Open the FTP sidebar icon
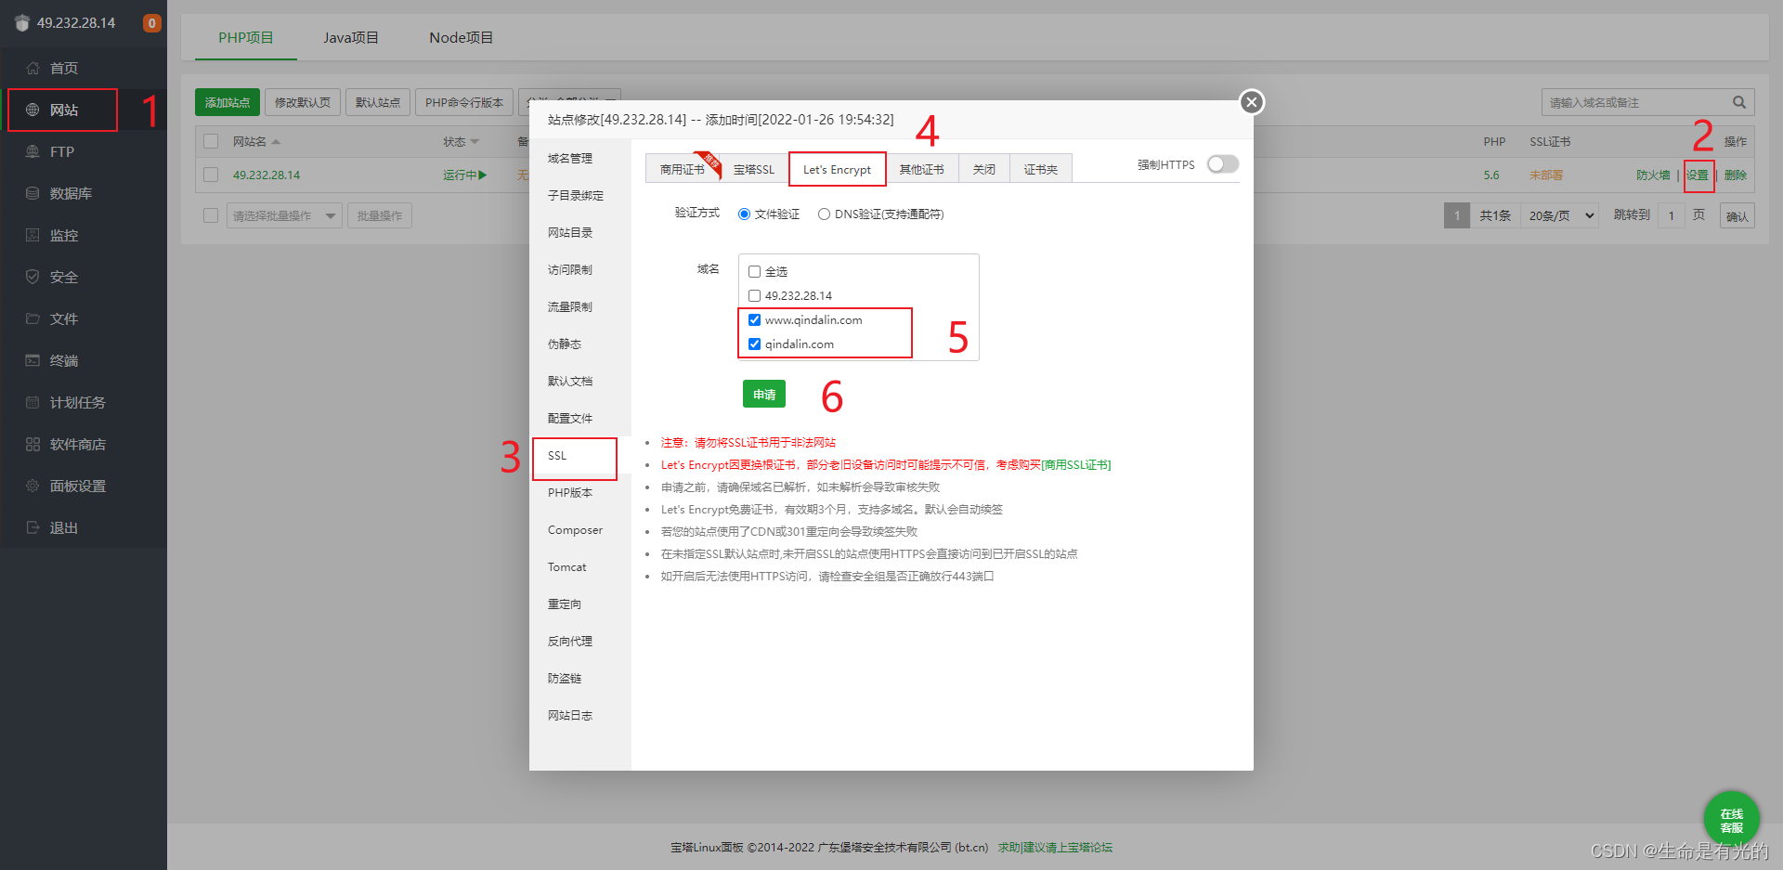This screenshot has width=1783, height=870. pos(33,151)
